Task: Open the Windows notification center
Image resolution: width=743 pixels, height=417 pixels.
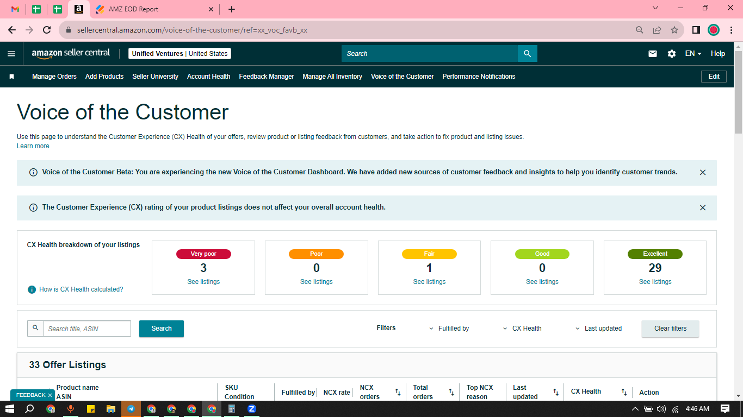Action: pyautogui.click(x=725, y=409)
